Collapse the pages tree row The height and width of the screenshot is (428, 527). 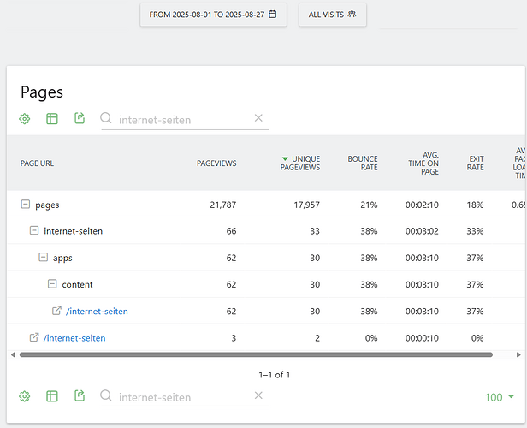pyautogui.click(x=25, y=205)
